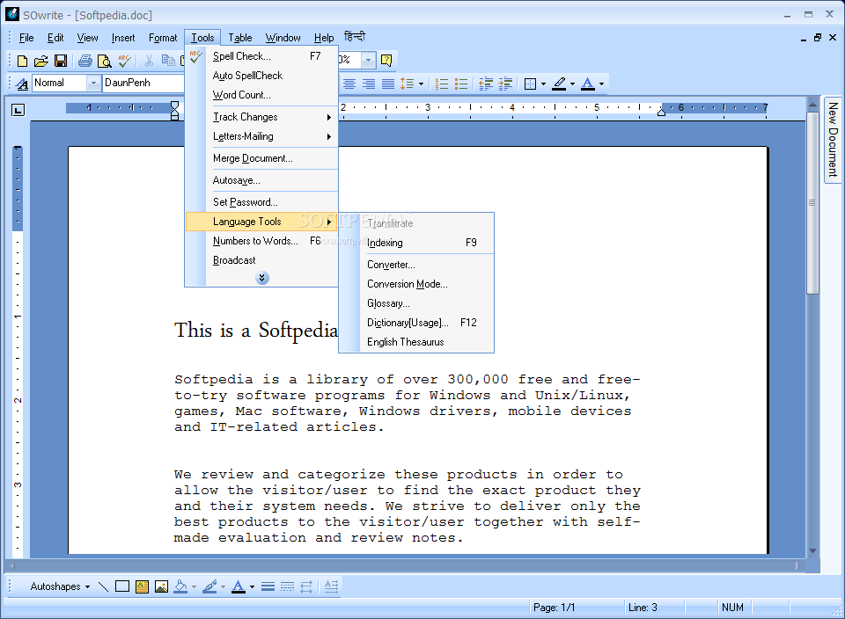This screenshot has width=845, height=619.
Task: Select Indexing in Language Tools submenu
Action: pos(416,243)
